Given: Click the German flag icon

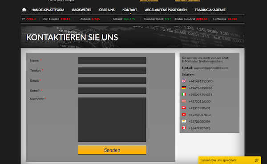Looking at the screenshot, I should tap(184, 88).
